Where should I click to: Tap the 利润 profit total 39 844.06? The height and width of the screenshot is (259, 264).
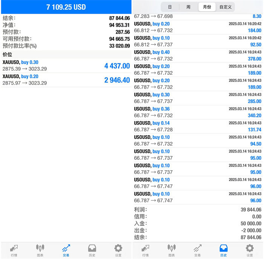tap(251, 210)
